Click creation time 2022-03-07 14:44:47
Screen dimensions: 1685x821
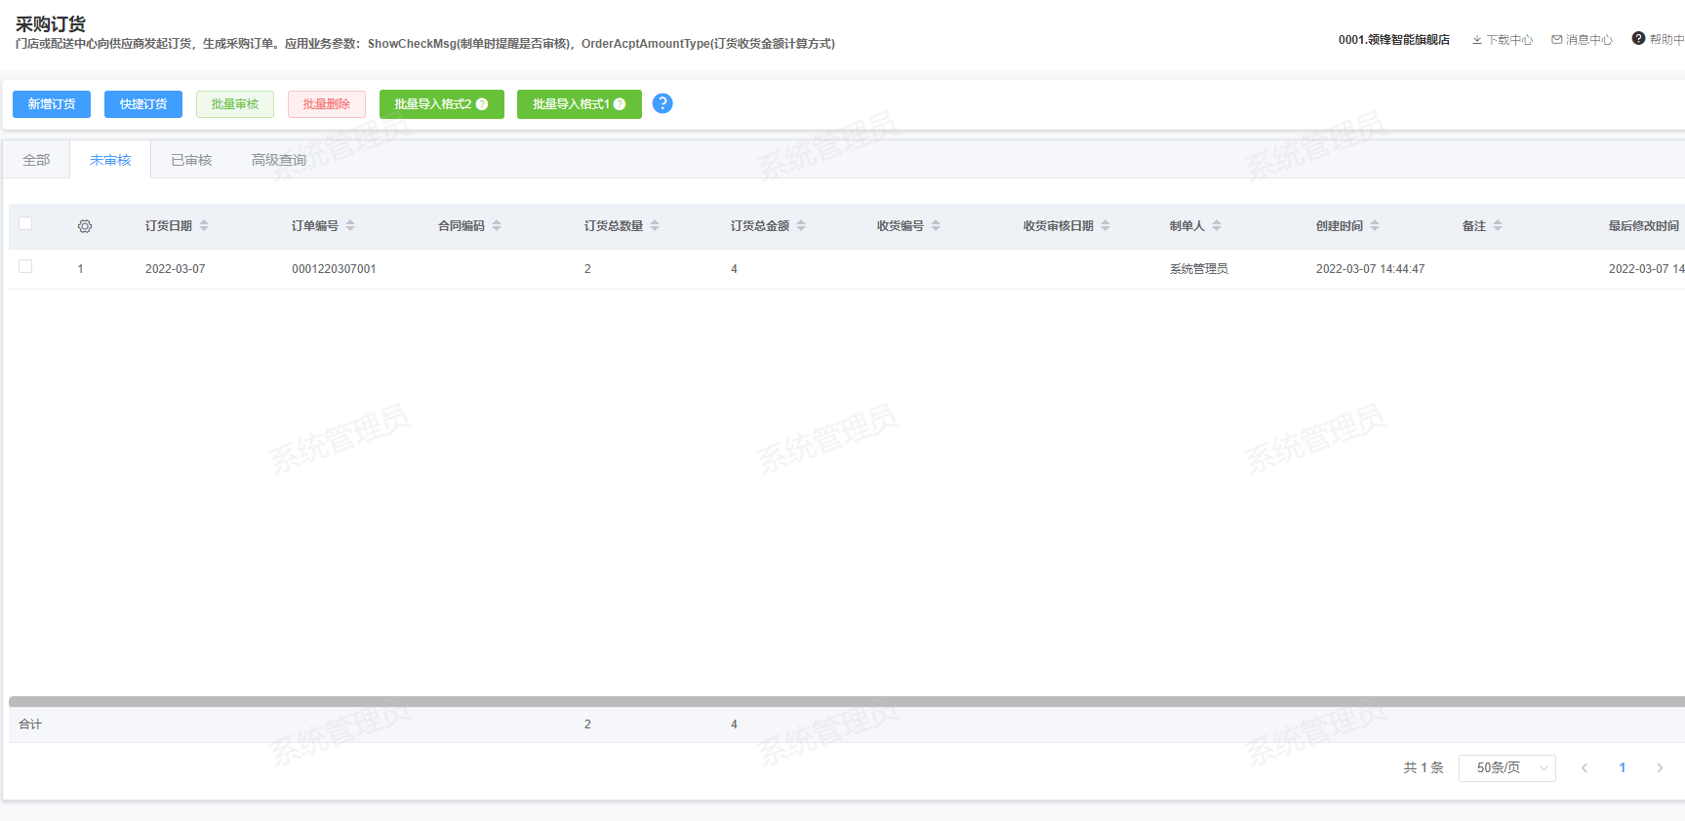(1371, 269)
